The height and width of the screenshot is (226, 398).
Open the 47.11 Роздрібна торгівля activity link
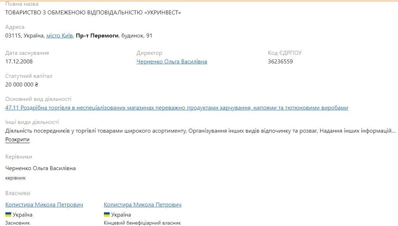tap(176, 108)
